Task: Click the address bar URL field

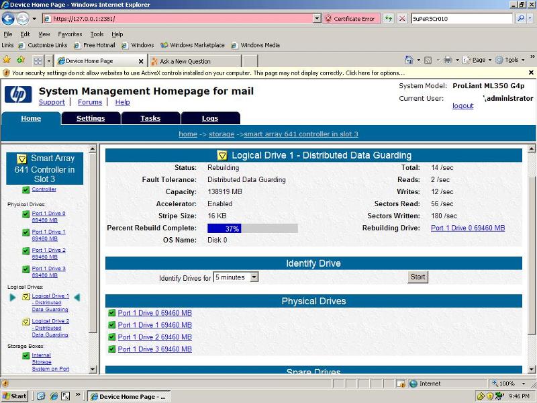Action: click(x=178, y=19)
